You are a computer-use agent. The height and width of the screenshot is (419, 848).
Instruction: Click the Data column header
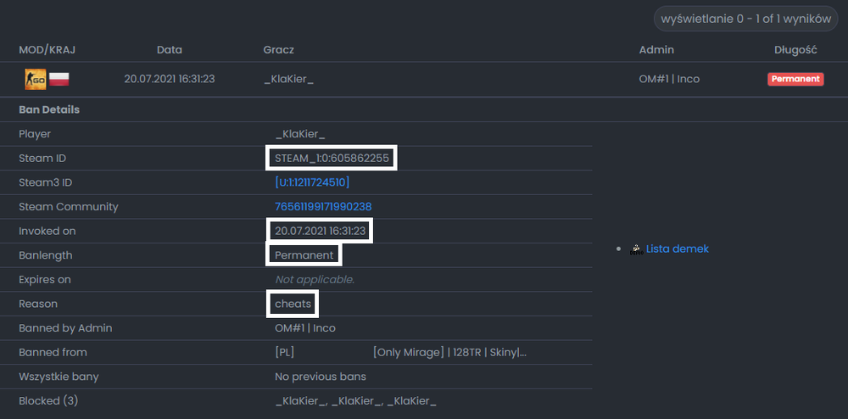point(170,50)
